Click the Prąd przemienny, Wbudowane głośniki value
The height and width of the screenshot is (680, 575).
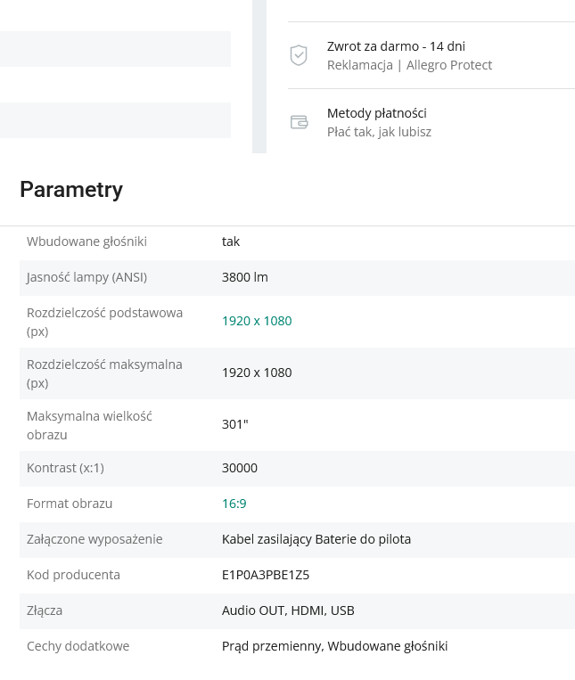[x=334, y=646]
